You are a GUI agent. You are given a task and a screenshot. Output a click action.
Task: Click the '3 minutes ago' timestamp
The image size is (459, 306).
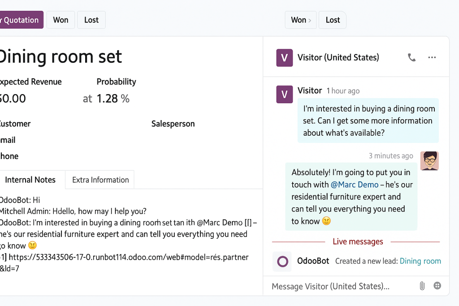point(391,155)
